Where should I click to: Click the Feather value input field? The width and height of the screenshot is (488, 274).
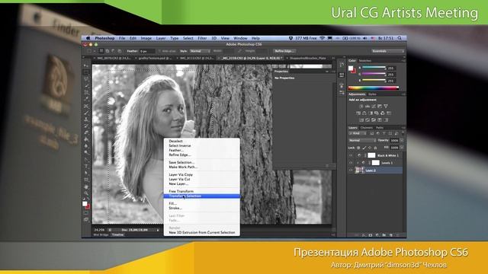[147, 51]
